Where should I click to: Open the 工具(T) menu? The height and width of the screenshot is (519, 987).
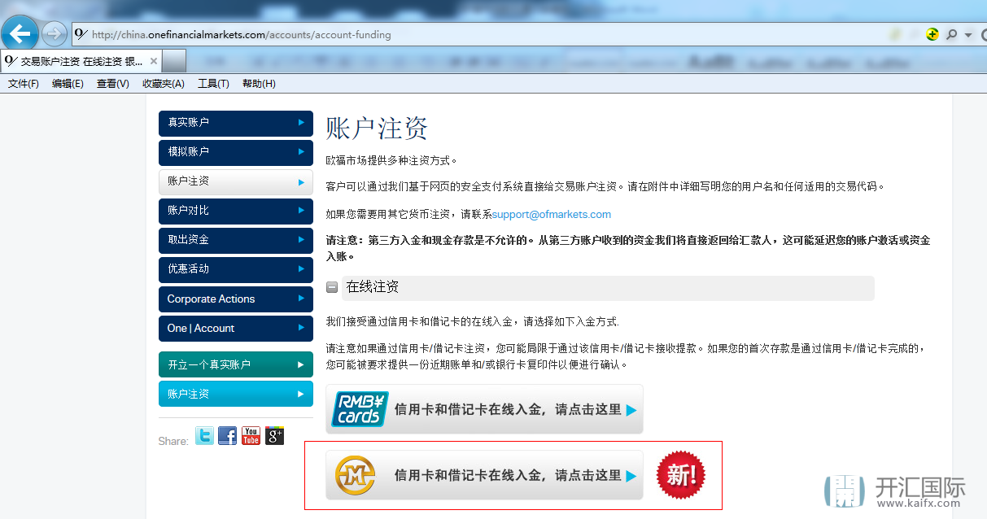(x=213, y=84)
